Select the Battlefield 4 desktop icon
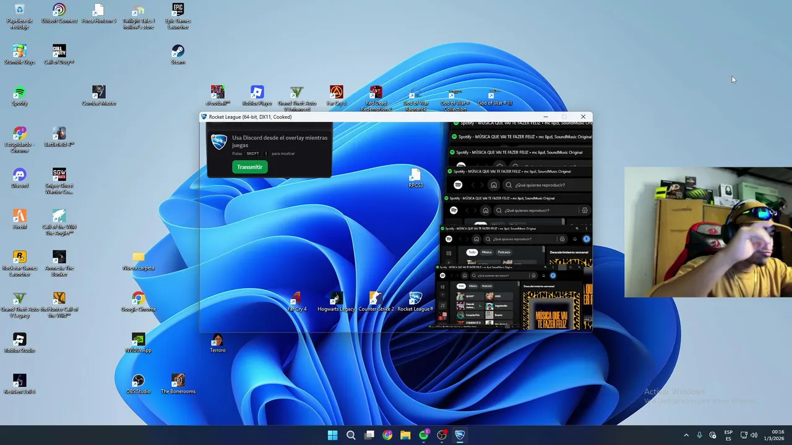 coord(59,137)
